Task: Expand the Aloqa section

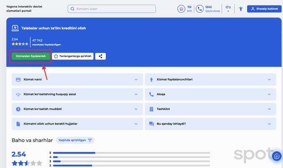Action: click(x=210, y=94)
